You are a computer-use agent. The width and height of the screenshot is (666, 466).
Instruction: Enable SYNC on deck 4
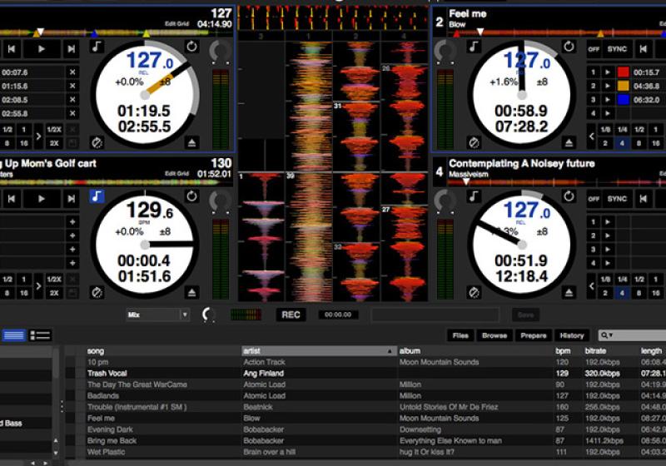(x=617, y=199)
